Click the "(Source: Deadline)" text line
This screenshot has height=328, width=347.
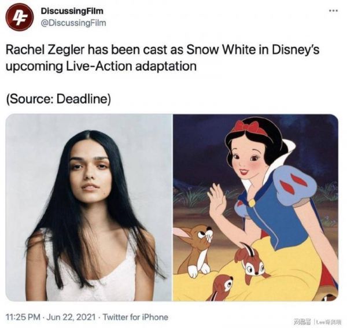tap(58, 99)
